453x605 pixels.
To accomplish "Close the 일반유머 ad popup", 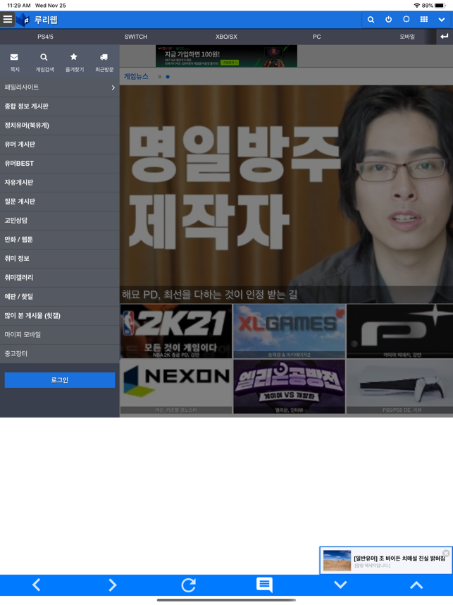I will [x=446, y=553].
